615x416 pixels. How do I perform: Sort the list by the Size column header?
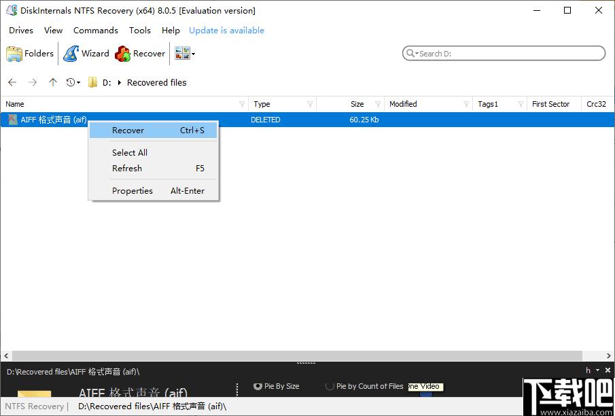coord(357,104)
